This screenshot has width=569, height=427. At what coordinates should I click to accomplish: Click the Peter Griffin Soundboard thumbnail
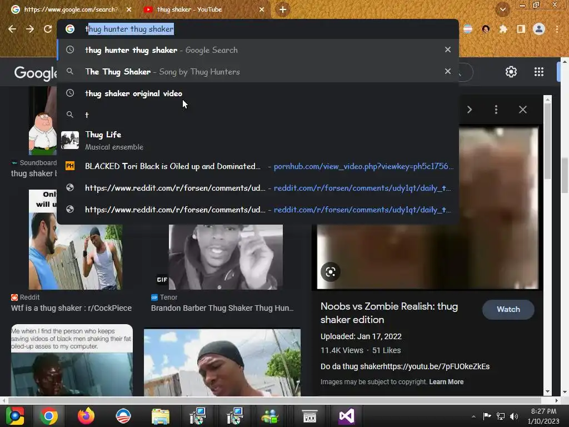[42, 121]
